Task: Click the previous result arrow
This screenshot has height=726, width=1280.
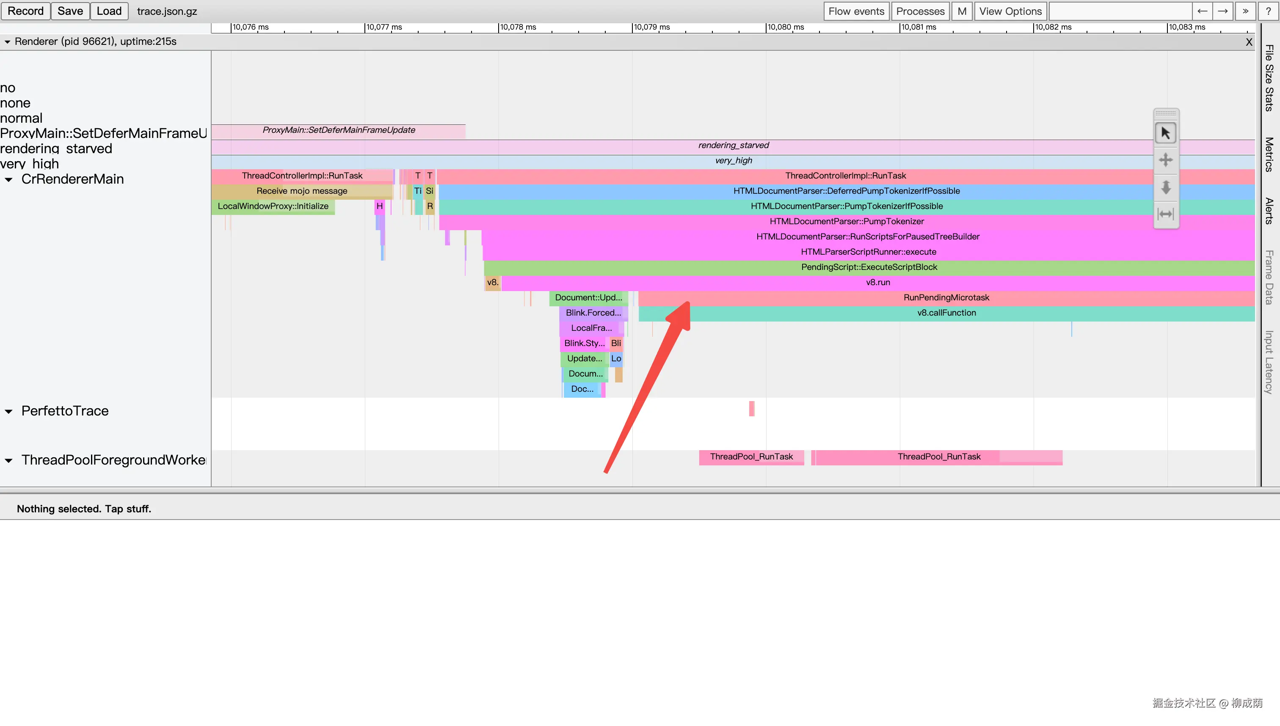Action: (1202, 11)
